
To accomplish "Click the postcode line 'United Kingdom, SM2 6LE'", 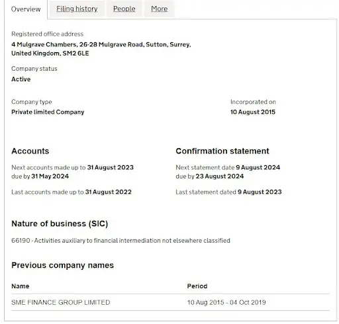I will (50, 54).
